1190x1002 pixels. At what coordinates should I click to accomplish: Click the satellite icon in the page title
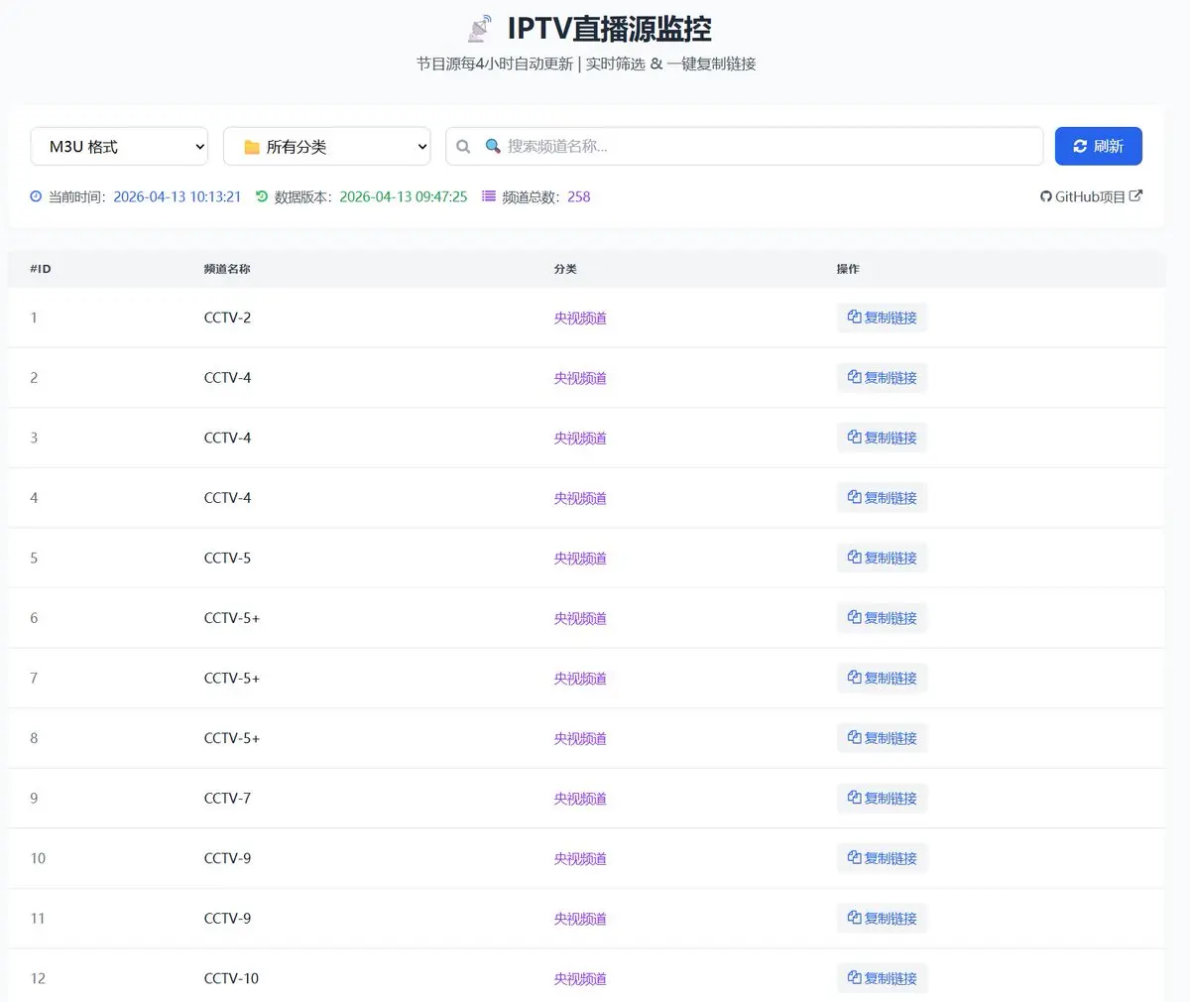[x=479, y=27]
